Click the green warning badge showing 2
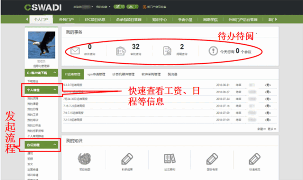The width and height of the screenshot is (303, 180). 133,7
